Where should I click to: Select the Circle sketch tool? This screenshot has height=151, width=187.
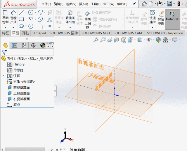[x=31, y=12]
